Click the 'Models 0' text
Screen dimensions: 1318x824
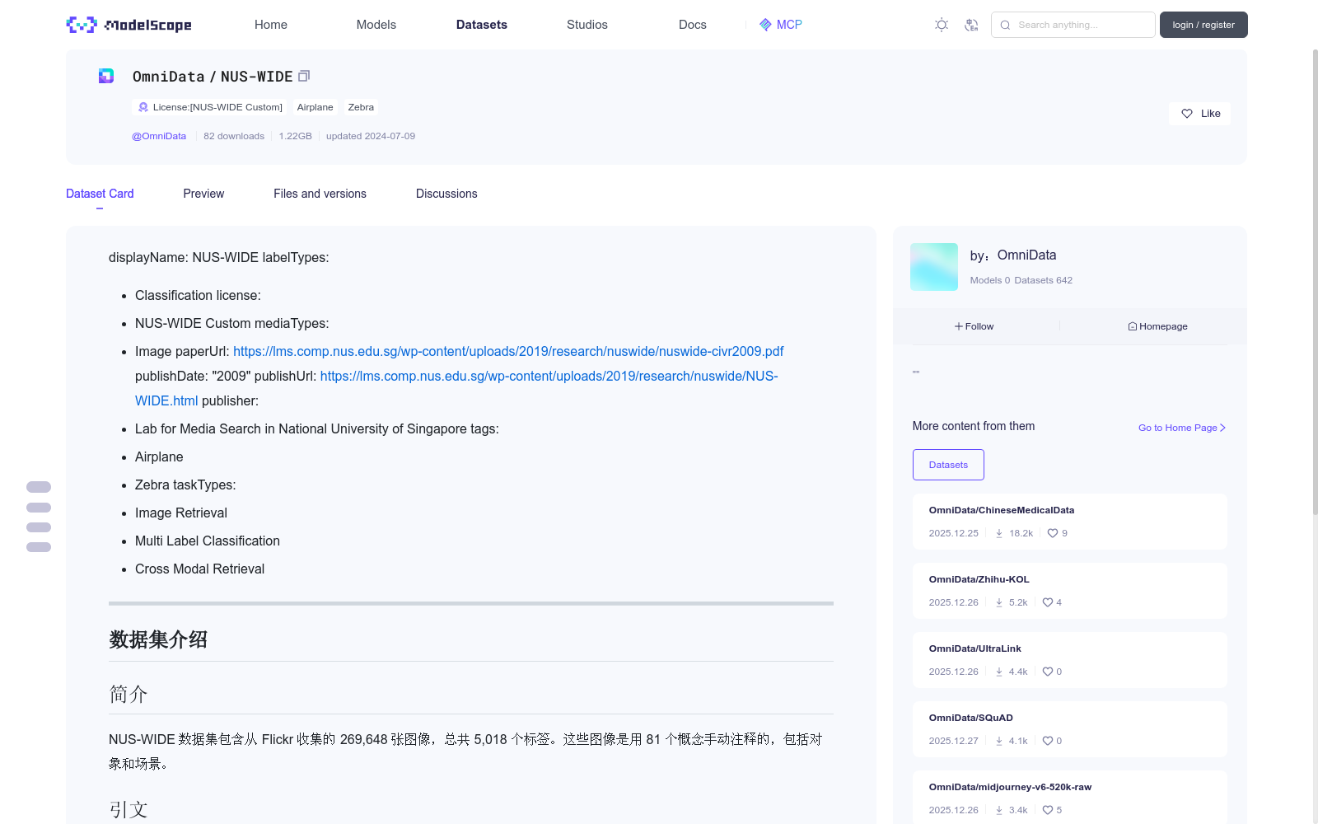[989, 280]
